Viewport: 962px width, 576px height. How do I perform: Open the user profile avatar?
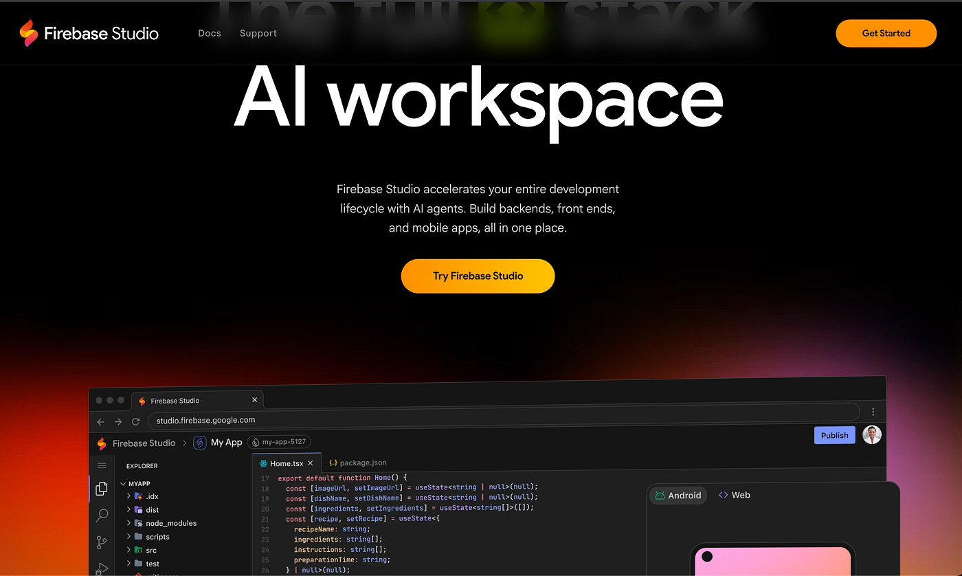pyautogui.click(x=872, y=435)
